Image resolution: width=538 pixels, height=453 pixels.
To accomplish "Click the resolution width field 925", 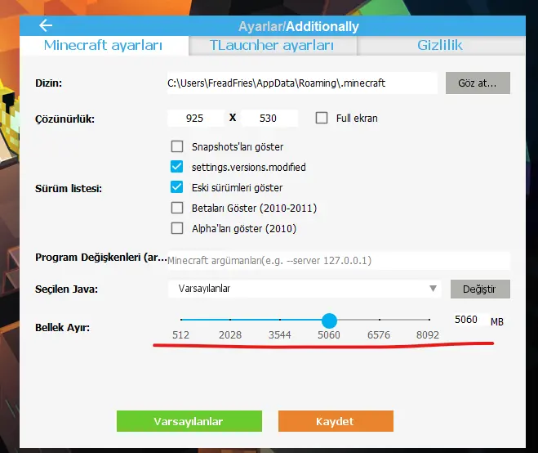I will pos(196,119).
